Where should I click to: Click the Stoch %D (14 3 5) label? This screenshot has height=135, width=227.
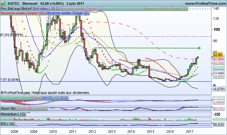tap(32, 108)
